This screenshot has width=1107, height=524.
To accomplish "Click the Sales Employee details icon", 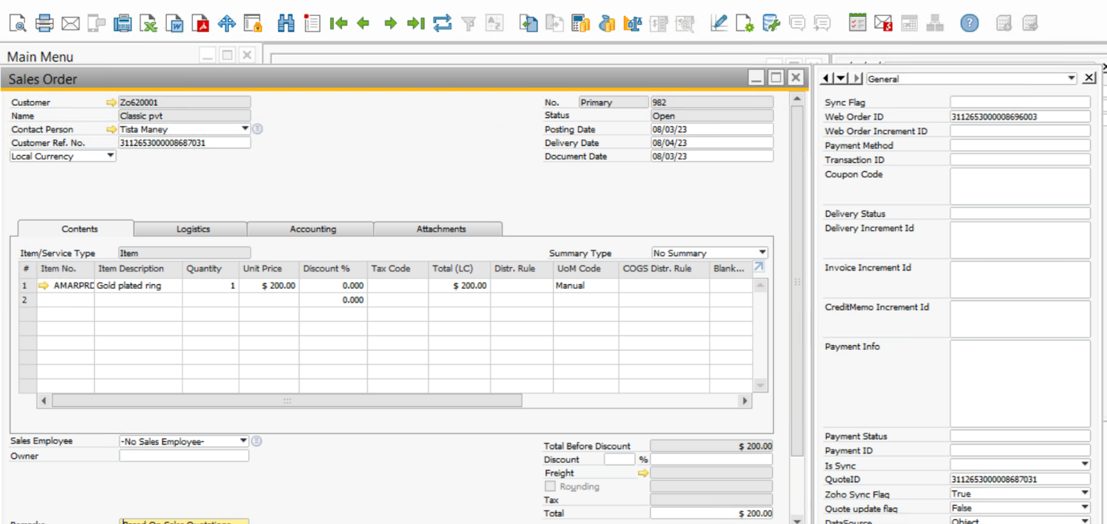I will [257, 441].
